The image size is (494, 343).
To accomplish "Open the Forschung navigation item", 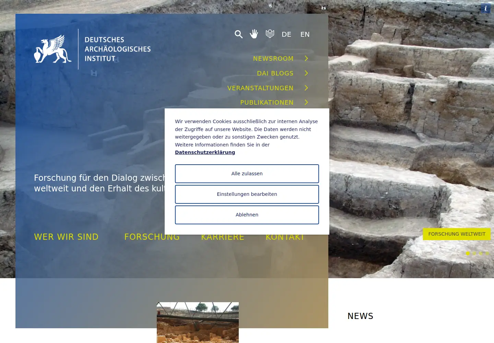I will [152, 237].
